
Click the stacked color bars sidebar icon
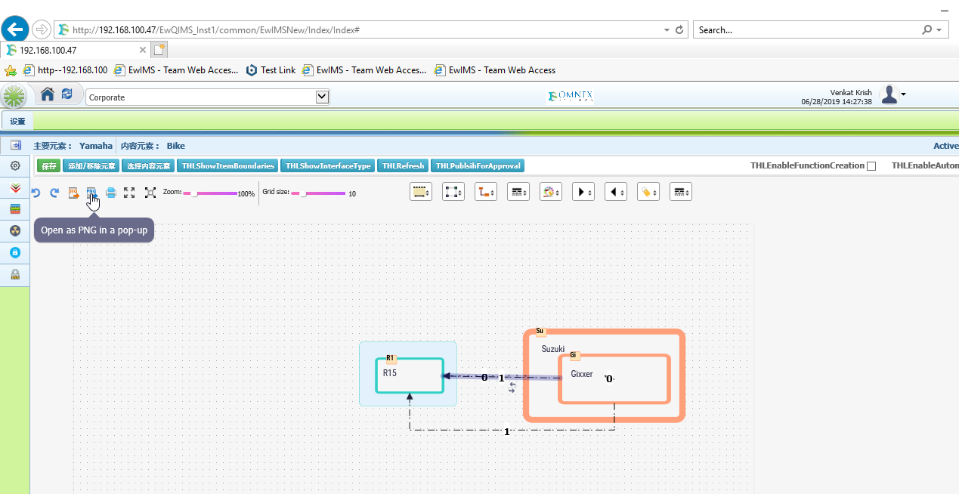click(15, 209)
